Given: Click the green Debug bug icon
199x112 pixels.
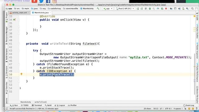Looking at the screenshot, I should [150, 9].
